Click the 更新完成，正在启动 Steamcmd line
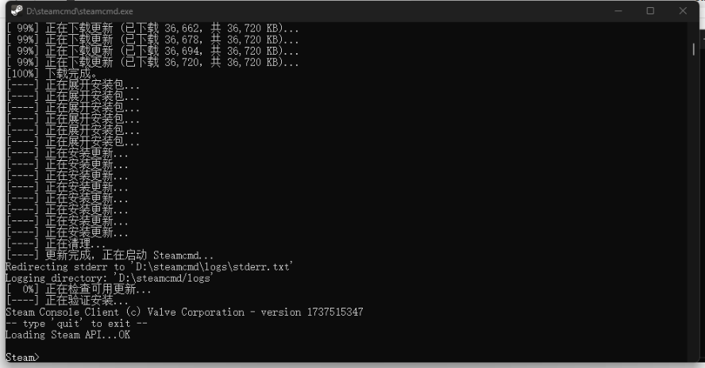Image resolution: width=705 pixels, height=368 pixels. (110, 255)
